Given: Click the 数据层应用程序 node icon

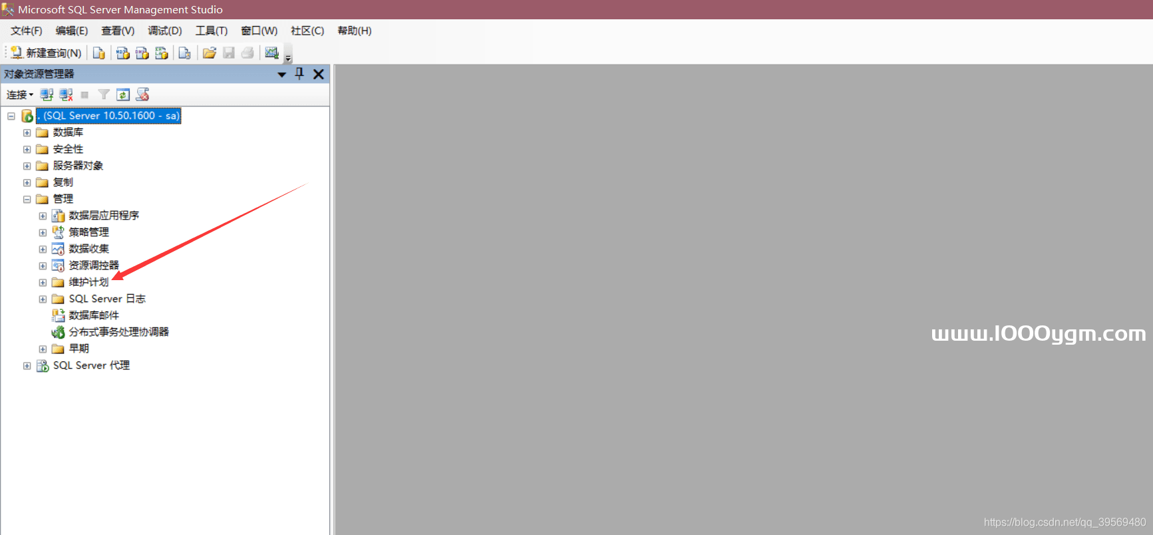Looking at the screenshot, I should [58, 216].
